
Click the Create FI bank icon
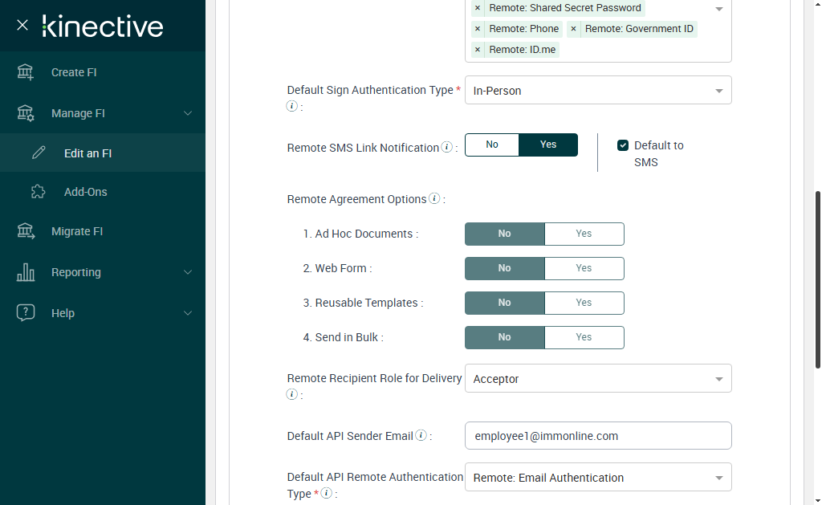26,72
